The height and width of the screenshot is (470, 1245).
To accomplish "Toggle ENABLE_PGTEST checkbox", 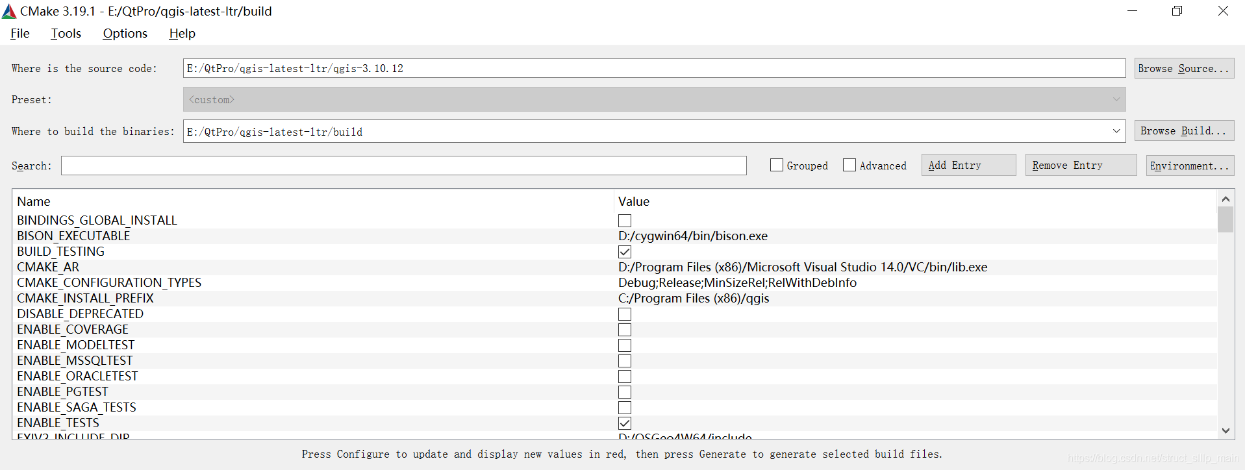I will pyautogui.click(x=625, y=392).
